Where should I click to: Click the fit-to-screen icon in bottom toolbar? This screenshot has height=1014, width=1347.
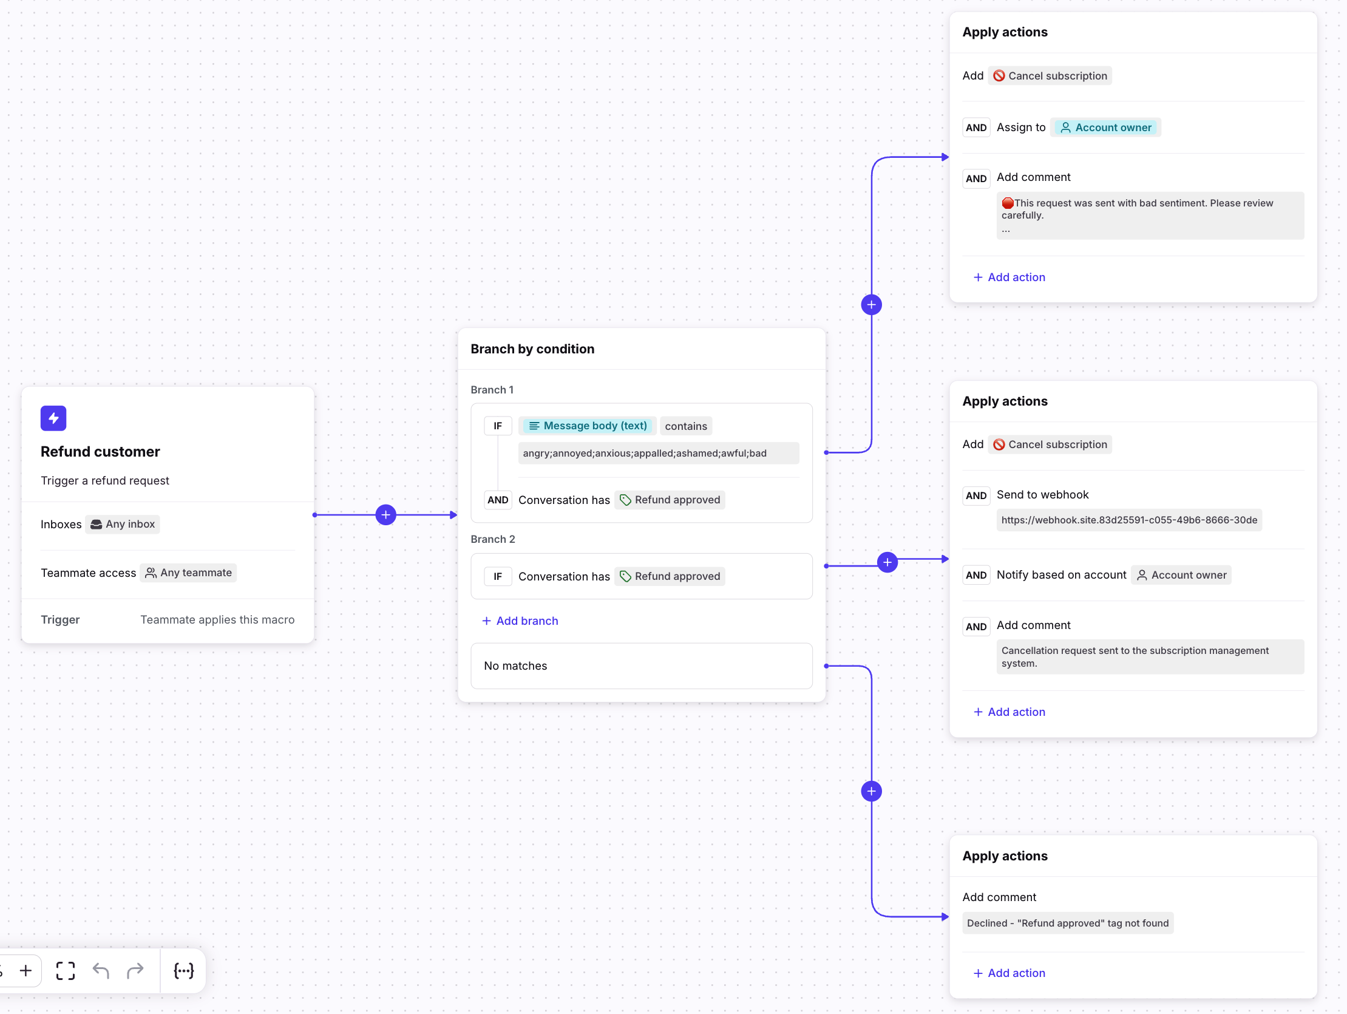(x=65, y=971)
